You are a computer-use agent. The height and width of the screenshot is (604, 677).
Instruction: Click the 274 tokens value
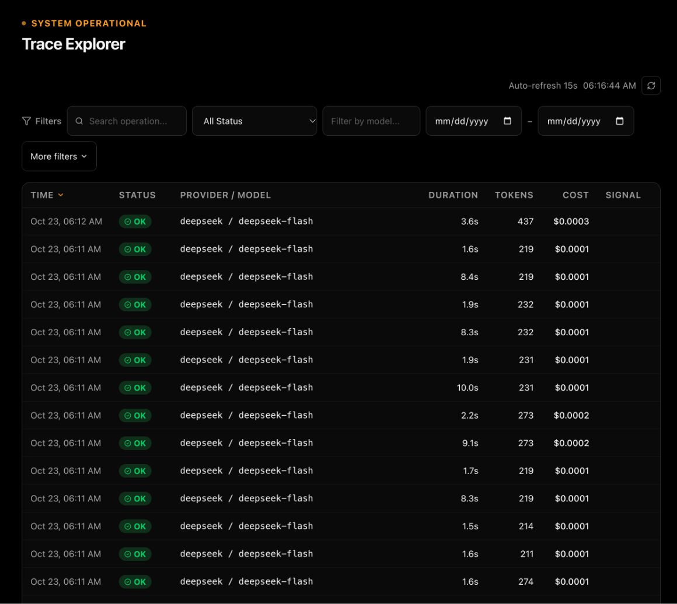(x=526, y=582)
